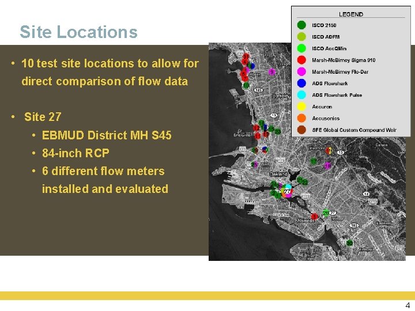The width and height of the screenshot is (415, 311).
Task: Click the 'Site Locations' slide title
Action: point(78,32)
